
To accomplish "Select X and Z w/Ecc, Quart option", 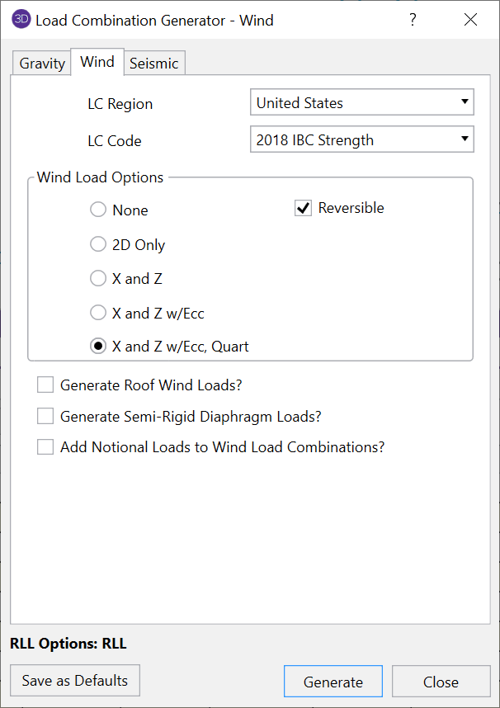I will [98, 347].
